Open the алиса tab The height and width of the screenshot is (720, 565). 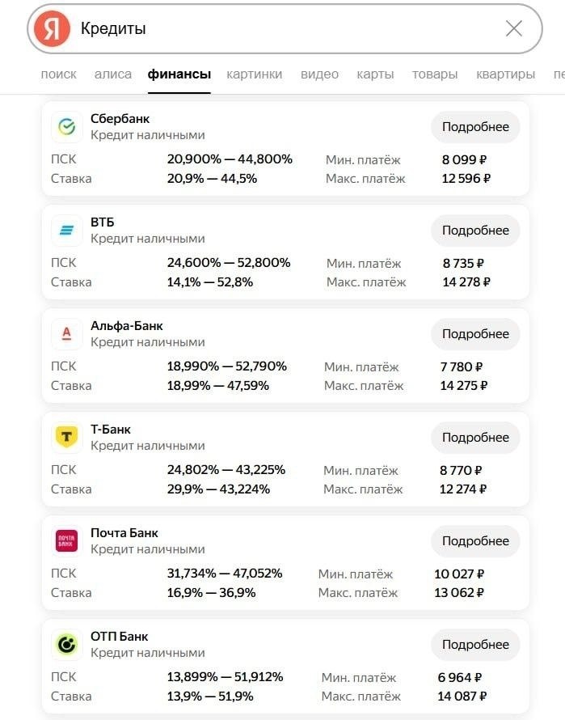[113, 74]
